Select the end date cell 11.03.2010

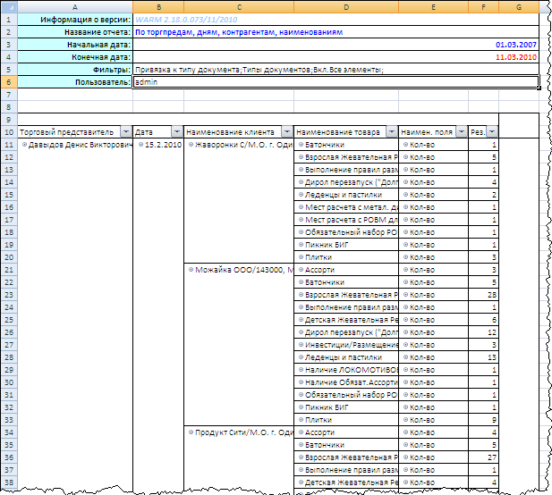(x=515, y=56)
